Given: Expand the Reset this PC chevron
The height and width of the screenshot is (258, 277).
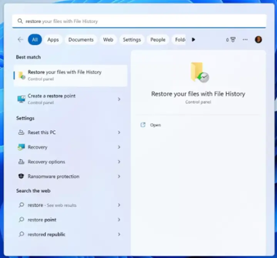Looking at the screenshot, I should coord(119,132).
